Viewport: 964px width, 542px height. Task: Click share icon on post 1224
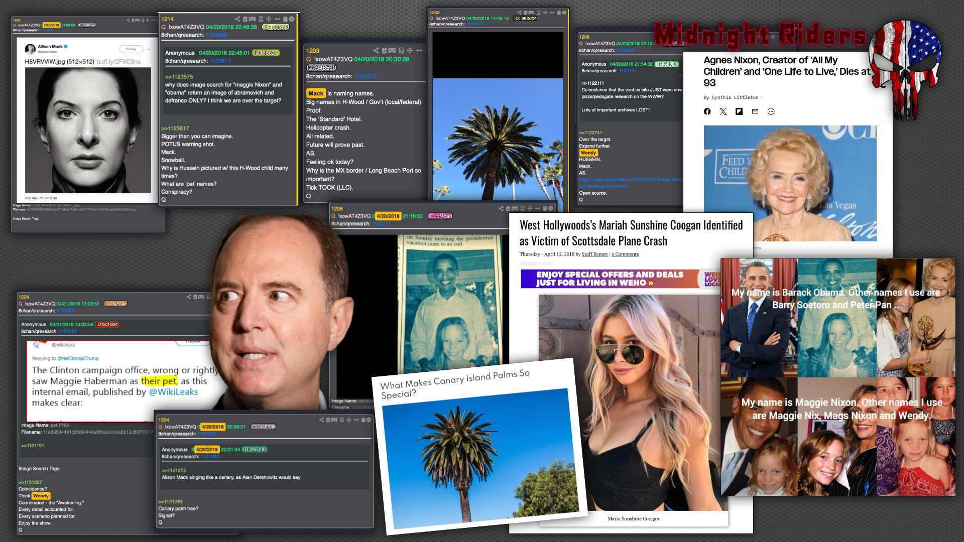[x=189, y=297]
